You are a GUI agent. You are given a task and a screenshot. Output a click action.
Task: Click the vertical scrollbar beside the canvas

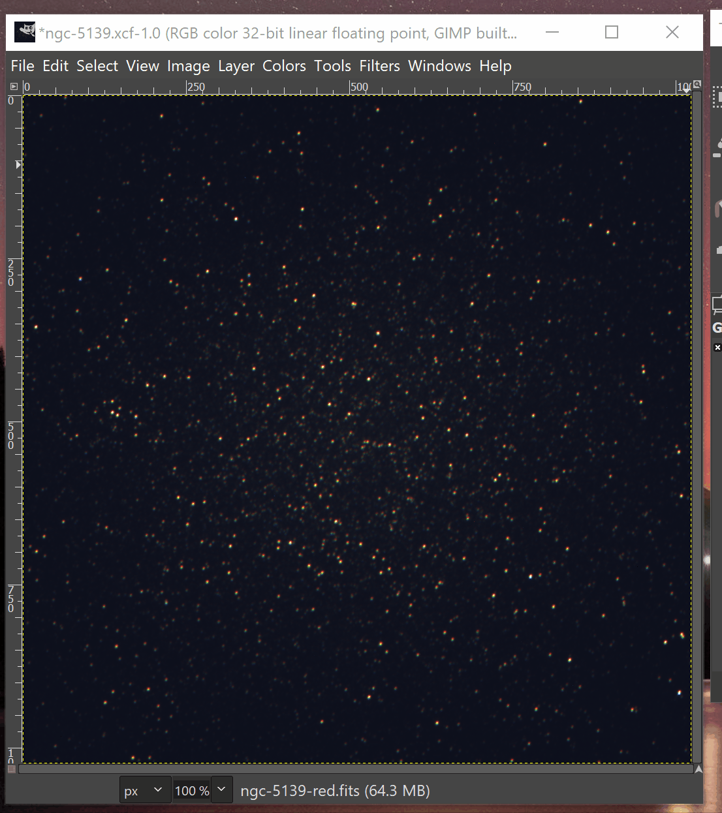(x=697, y=424)
